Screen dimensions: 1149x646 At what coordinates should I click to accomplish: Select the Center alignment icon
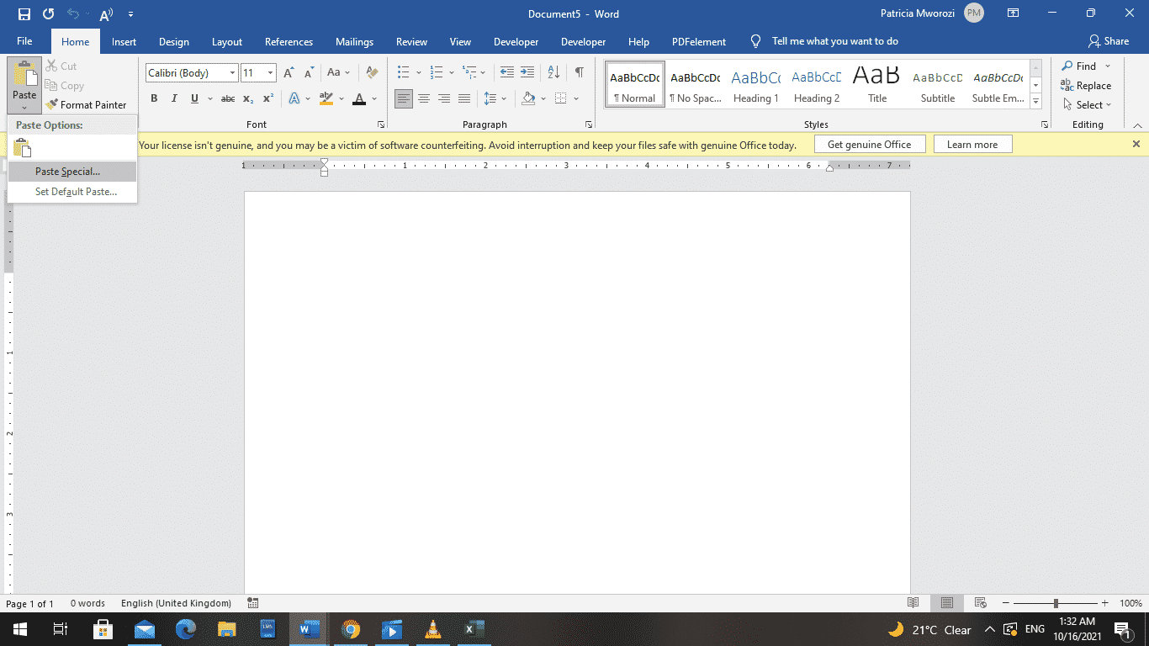pos(424,98)
